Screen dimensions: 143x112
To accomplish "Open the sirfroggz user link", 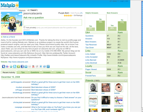I will 19,90.
